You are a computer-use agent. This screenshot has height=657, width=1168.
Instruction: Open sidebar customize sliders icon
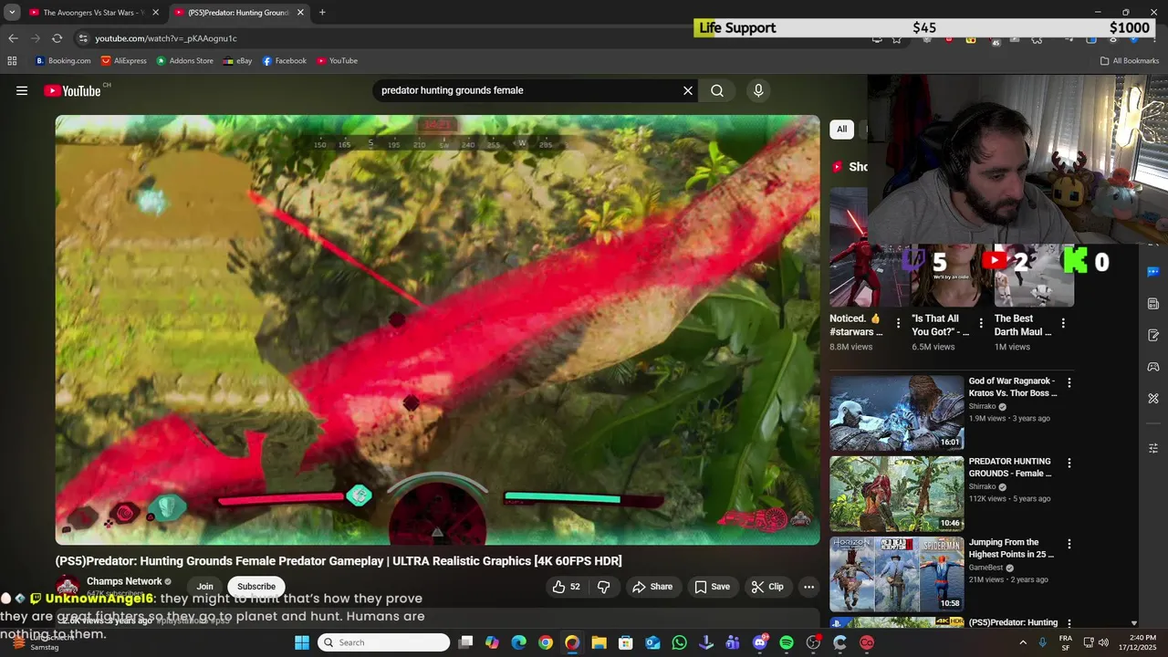(1153, 448)
